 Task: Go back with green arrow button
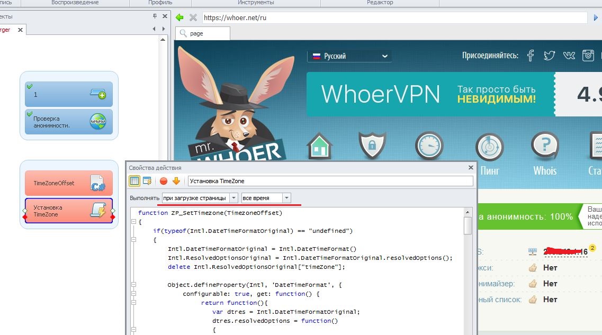[x=179, y=17]
